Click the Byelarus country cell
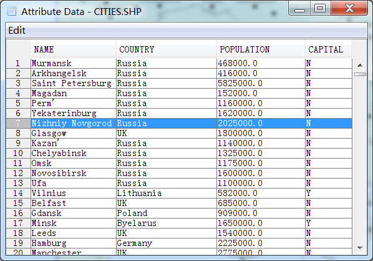373x261 pixels. pos(167,224)
